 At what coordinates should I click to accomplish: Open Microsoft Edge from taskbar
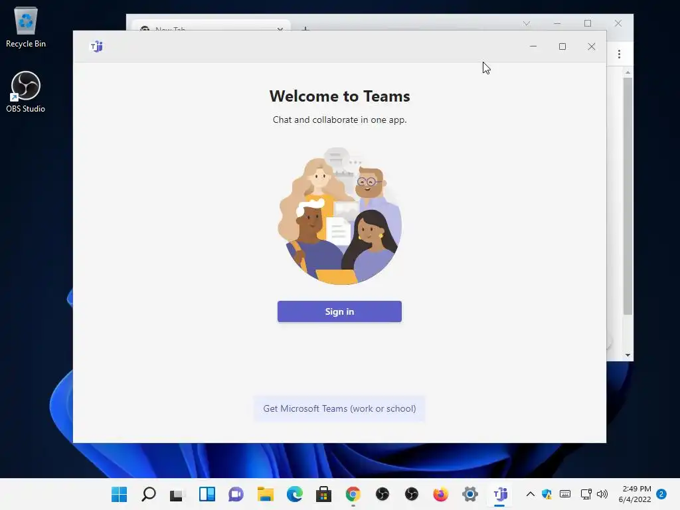pyautogui.click(x=294, y=494)
